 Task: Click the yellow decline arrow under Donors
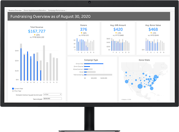click(x=81, y=33)
